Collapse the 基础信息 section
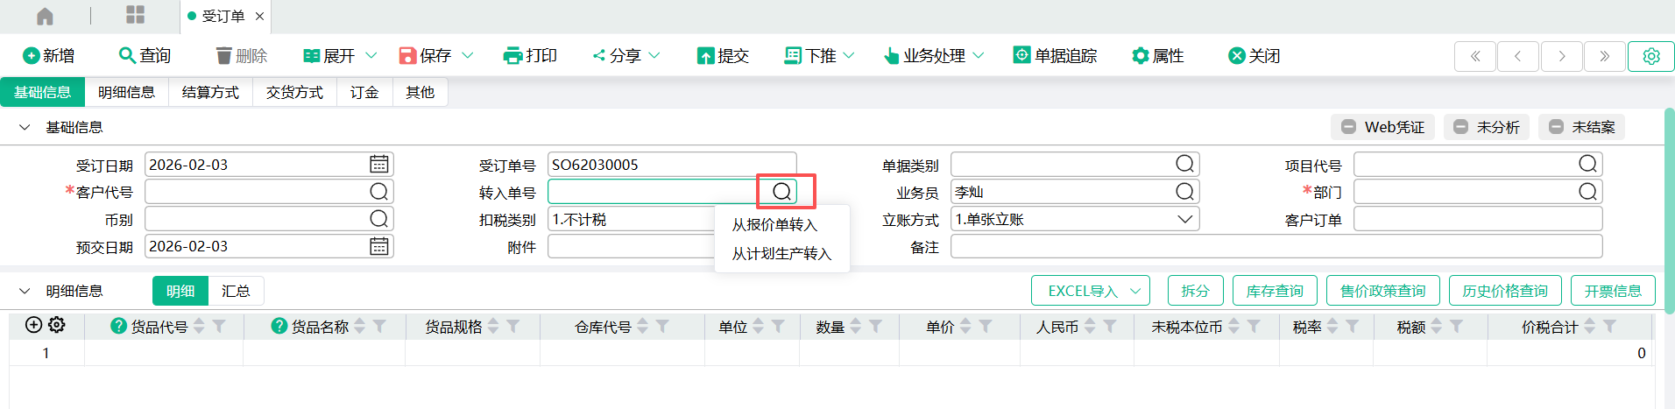This screenshot has height=409, width=1675. [x=25, y=128]
